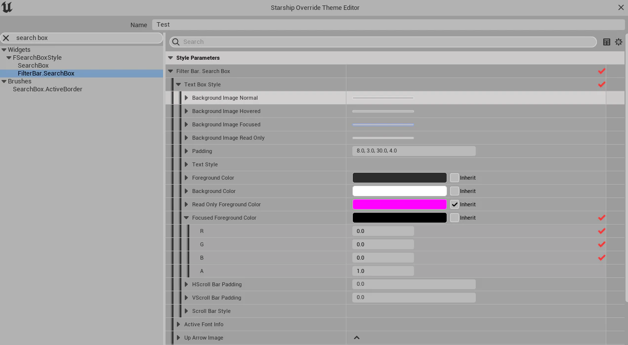Click the red checkmark on G row
The image size is (628, 345).
[602, 244]
